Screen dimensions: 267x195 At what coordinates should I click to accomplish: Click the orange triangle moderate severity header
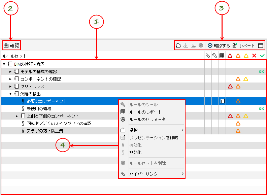(x=238, y=56)
